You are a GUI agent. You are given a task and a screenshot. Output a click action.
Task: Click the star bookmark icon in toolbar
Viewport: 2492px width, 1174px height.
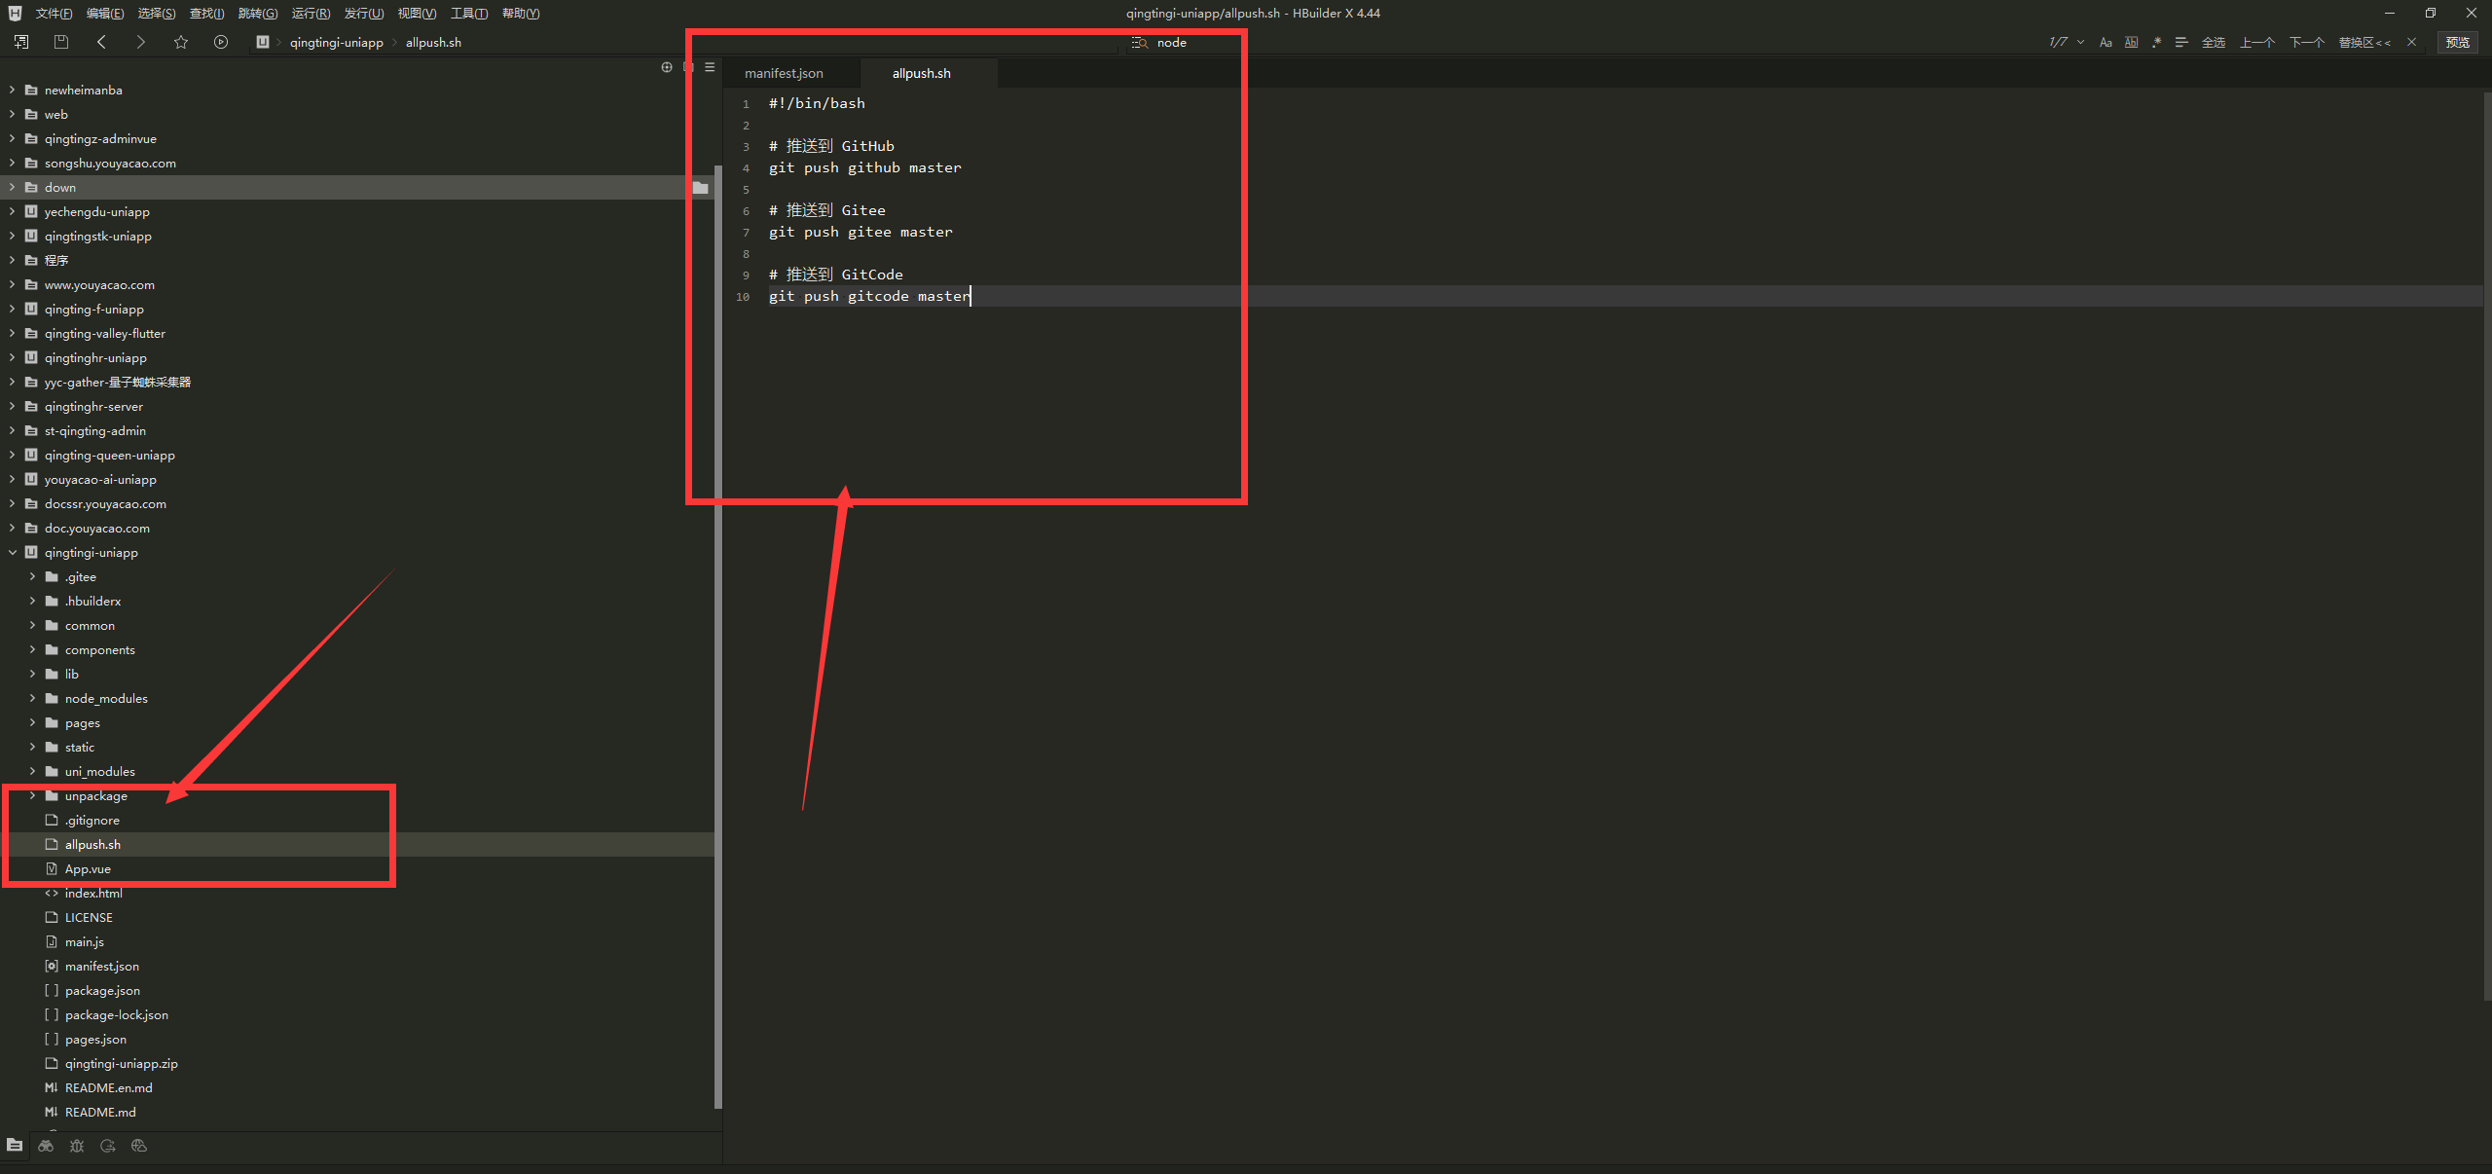point(181,42)
